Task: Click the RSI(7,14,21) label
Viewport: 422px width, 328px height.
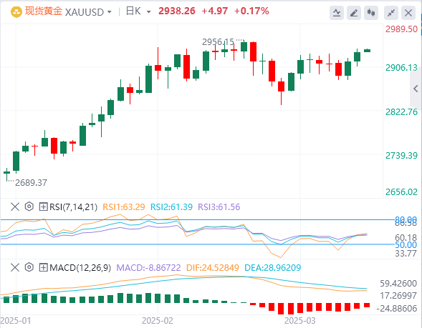Action: [73, 207]
